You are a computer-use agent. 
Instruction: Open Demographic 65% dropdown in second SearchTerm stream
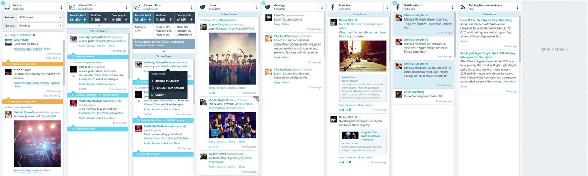click(184, 17)
